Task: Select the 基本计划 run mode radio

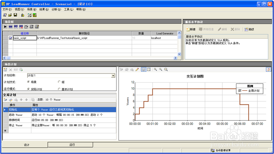Action: [59, 89]
